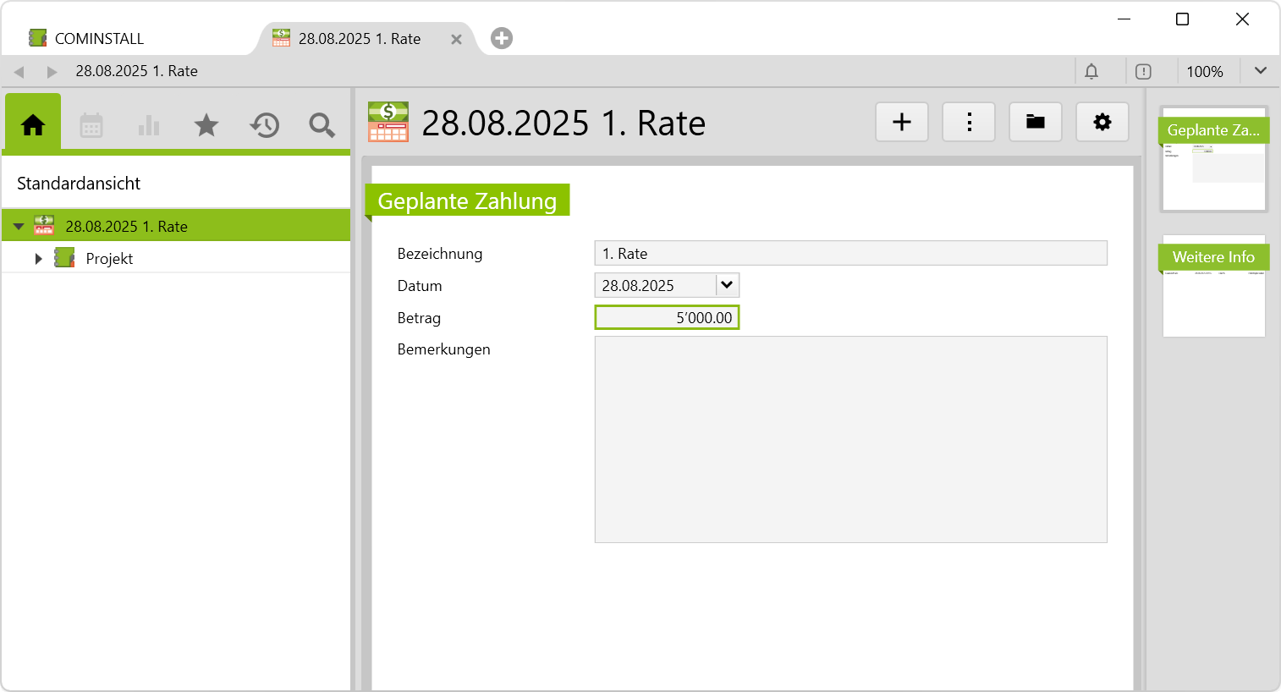Collapse the 28.08.2025 1. Rate tree node
The width and height of the screenshot is (1281, 692).
tap(19, 227)
